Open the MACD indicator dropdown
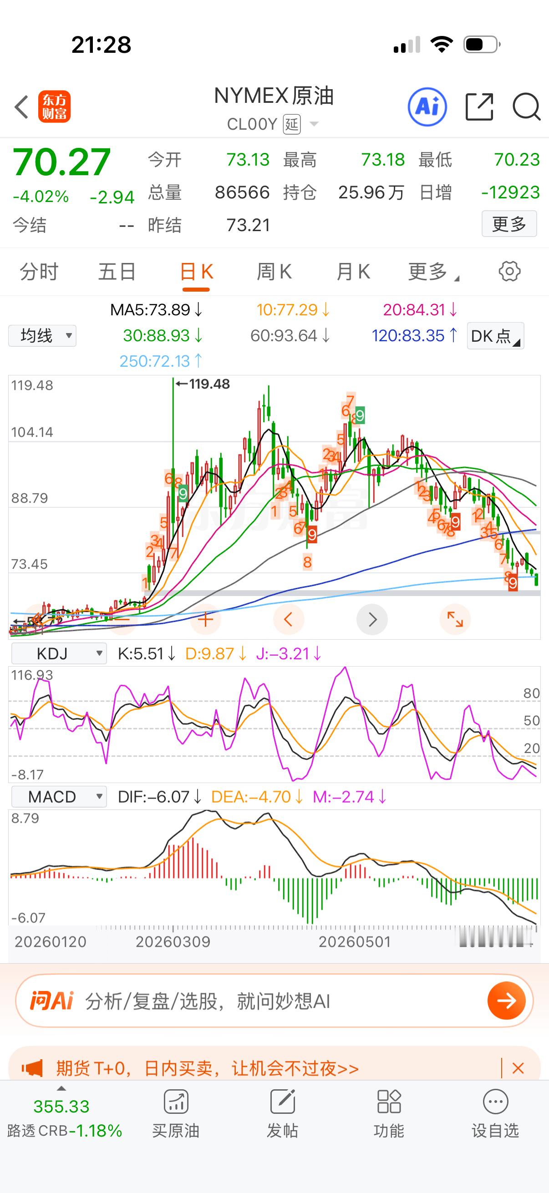 [x=59, y=797]
